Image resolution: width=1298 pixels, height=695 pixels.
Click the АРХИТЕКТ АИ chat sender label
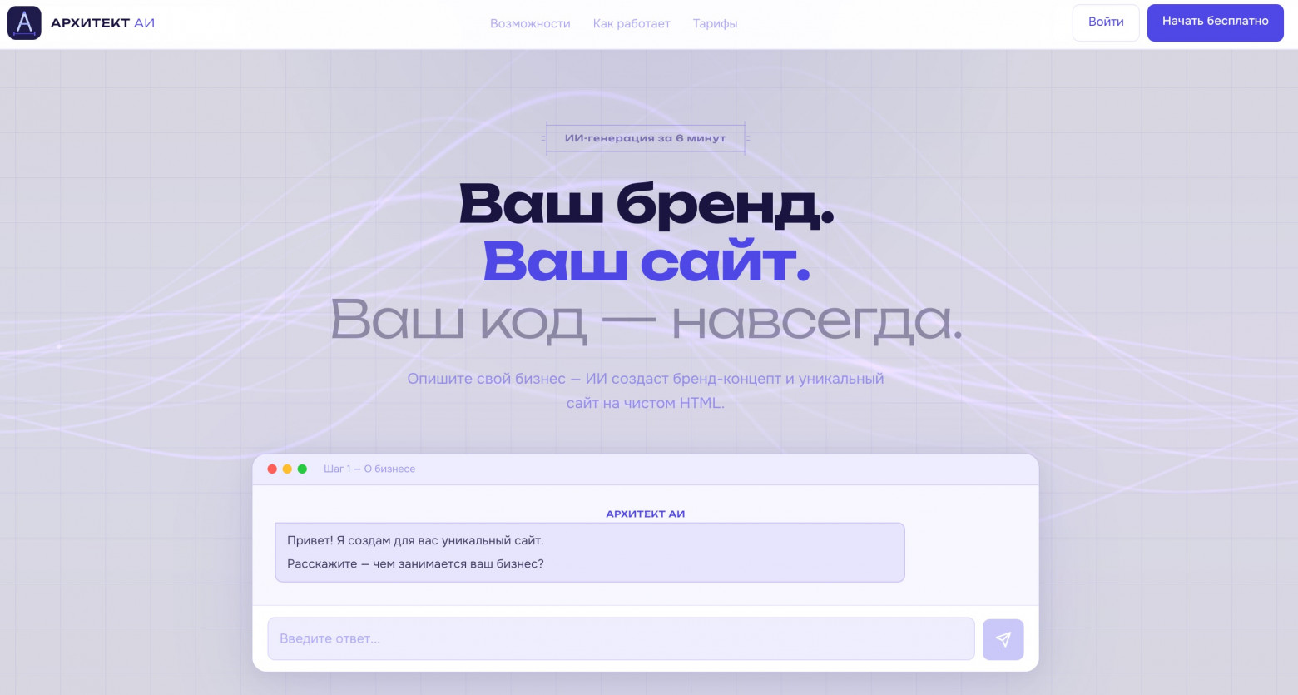pyautogui.click(x=646, y=514)
